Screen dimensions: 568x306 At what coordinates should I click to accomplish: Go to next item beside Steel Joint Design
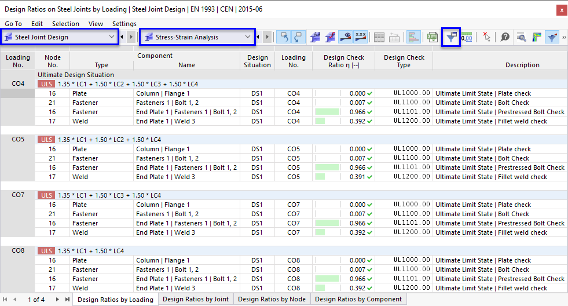click(131, 37)
